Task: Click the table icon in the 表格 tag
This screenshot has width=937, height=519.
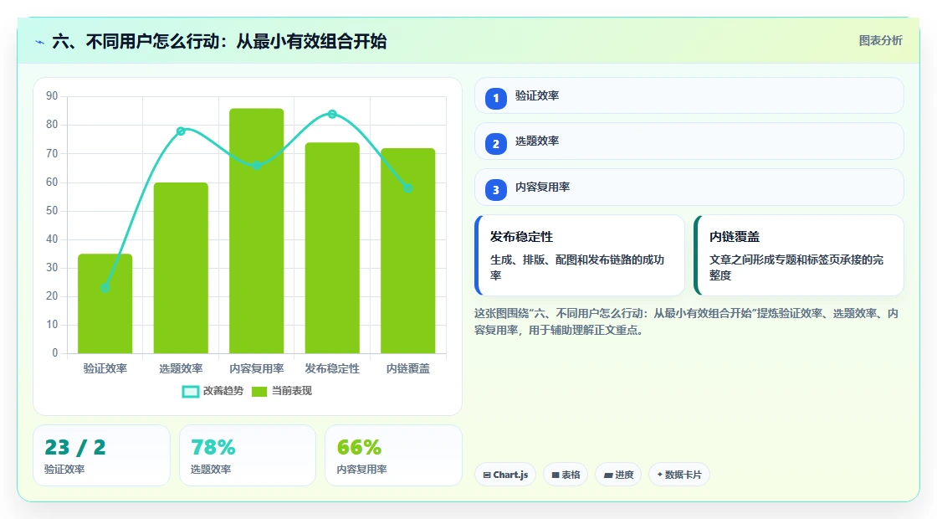Action: tap(556, 475)
